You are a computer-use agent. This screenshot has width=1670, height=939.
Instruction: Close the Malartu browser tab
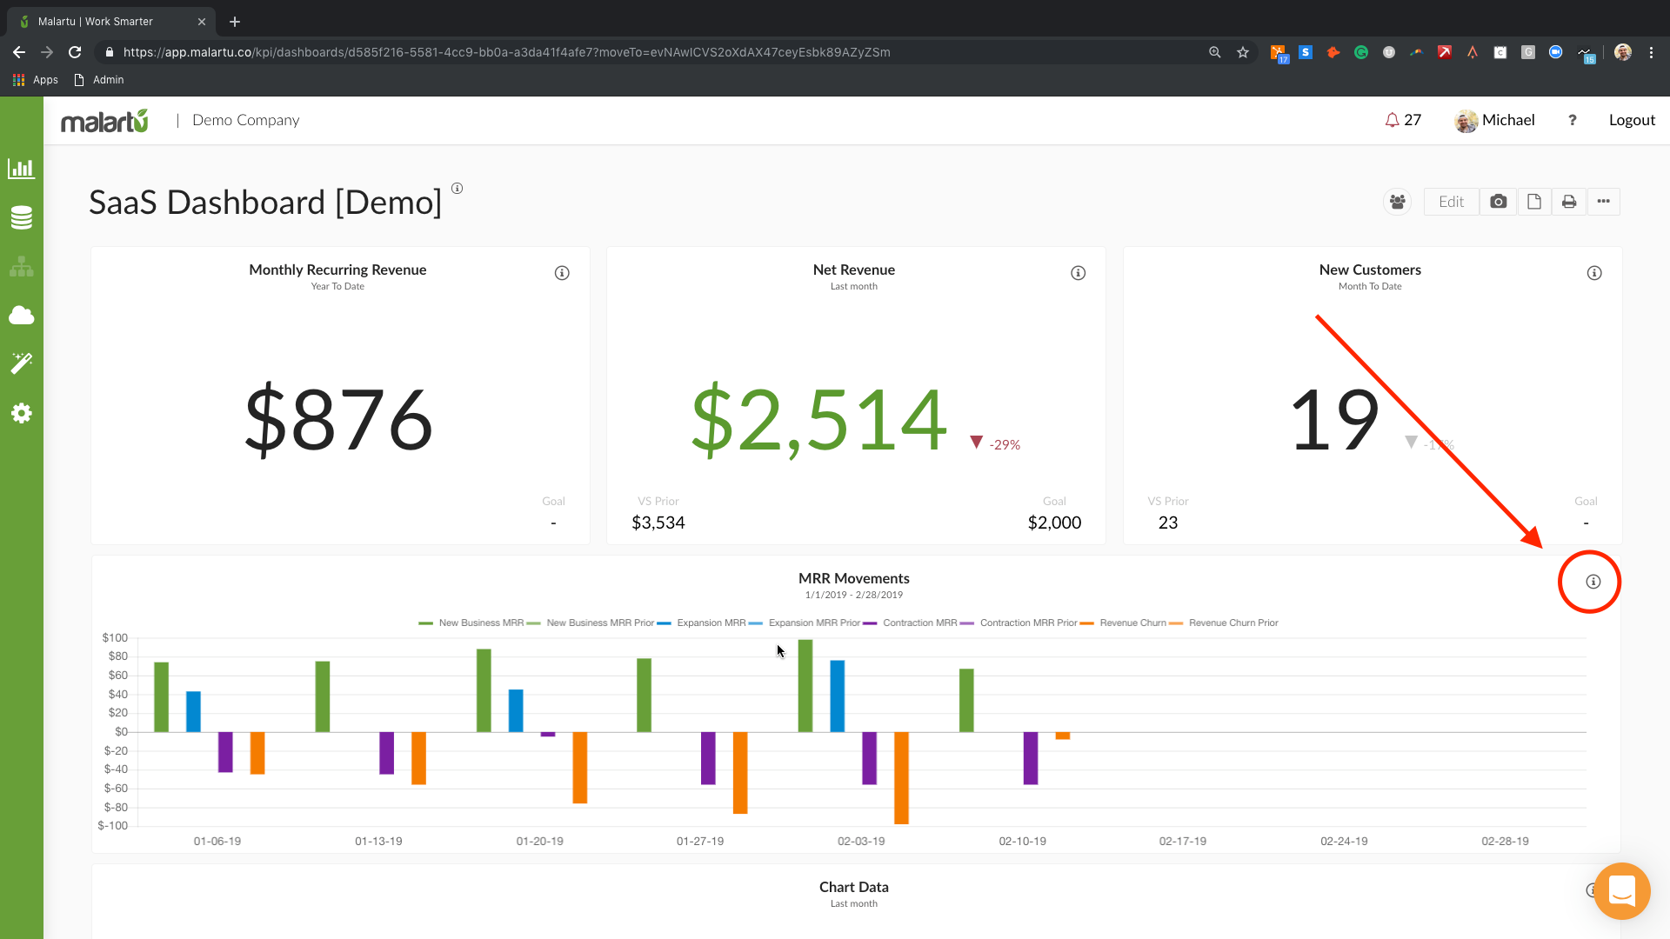coord(202,22)
